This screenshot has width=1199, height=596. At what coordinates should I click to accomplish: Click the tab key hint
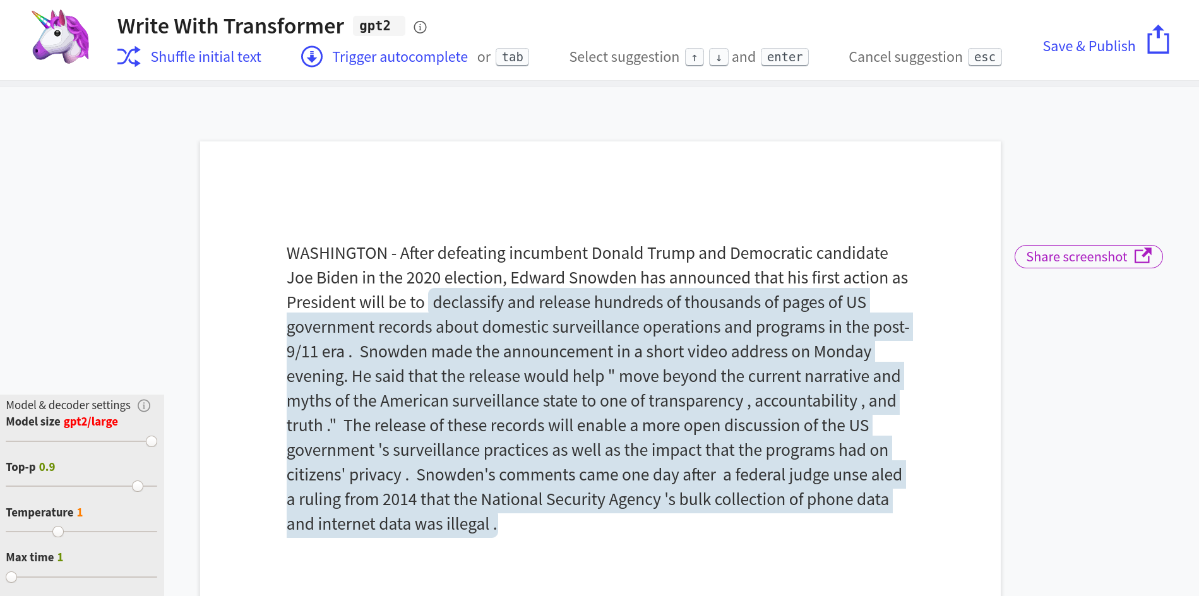click(512, 57)
